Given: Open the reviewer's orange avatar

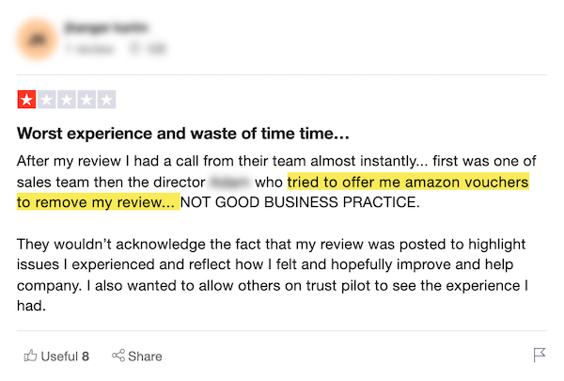Looking at the screenshot, I should [38, 38].
